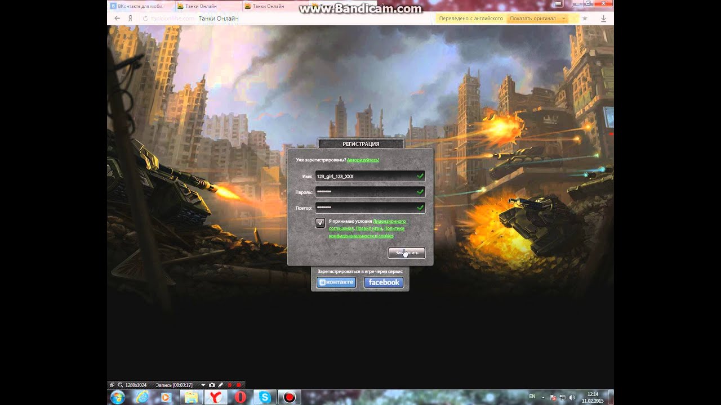721x405 pixels.
Task: Click the Bandicam screenshot camera icon
Action: [x=212, y=385]
